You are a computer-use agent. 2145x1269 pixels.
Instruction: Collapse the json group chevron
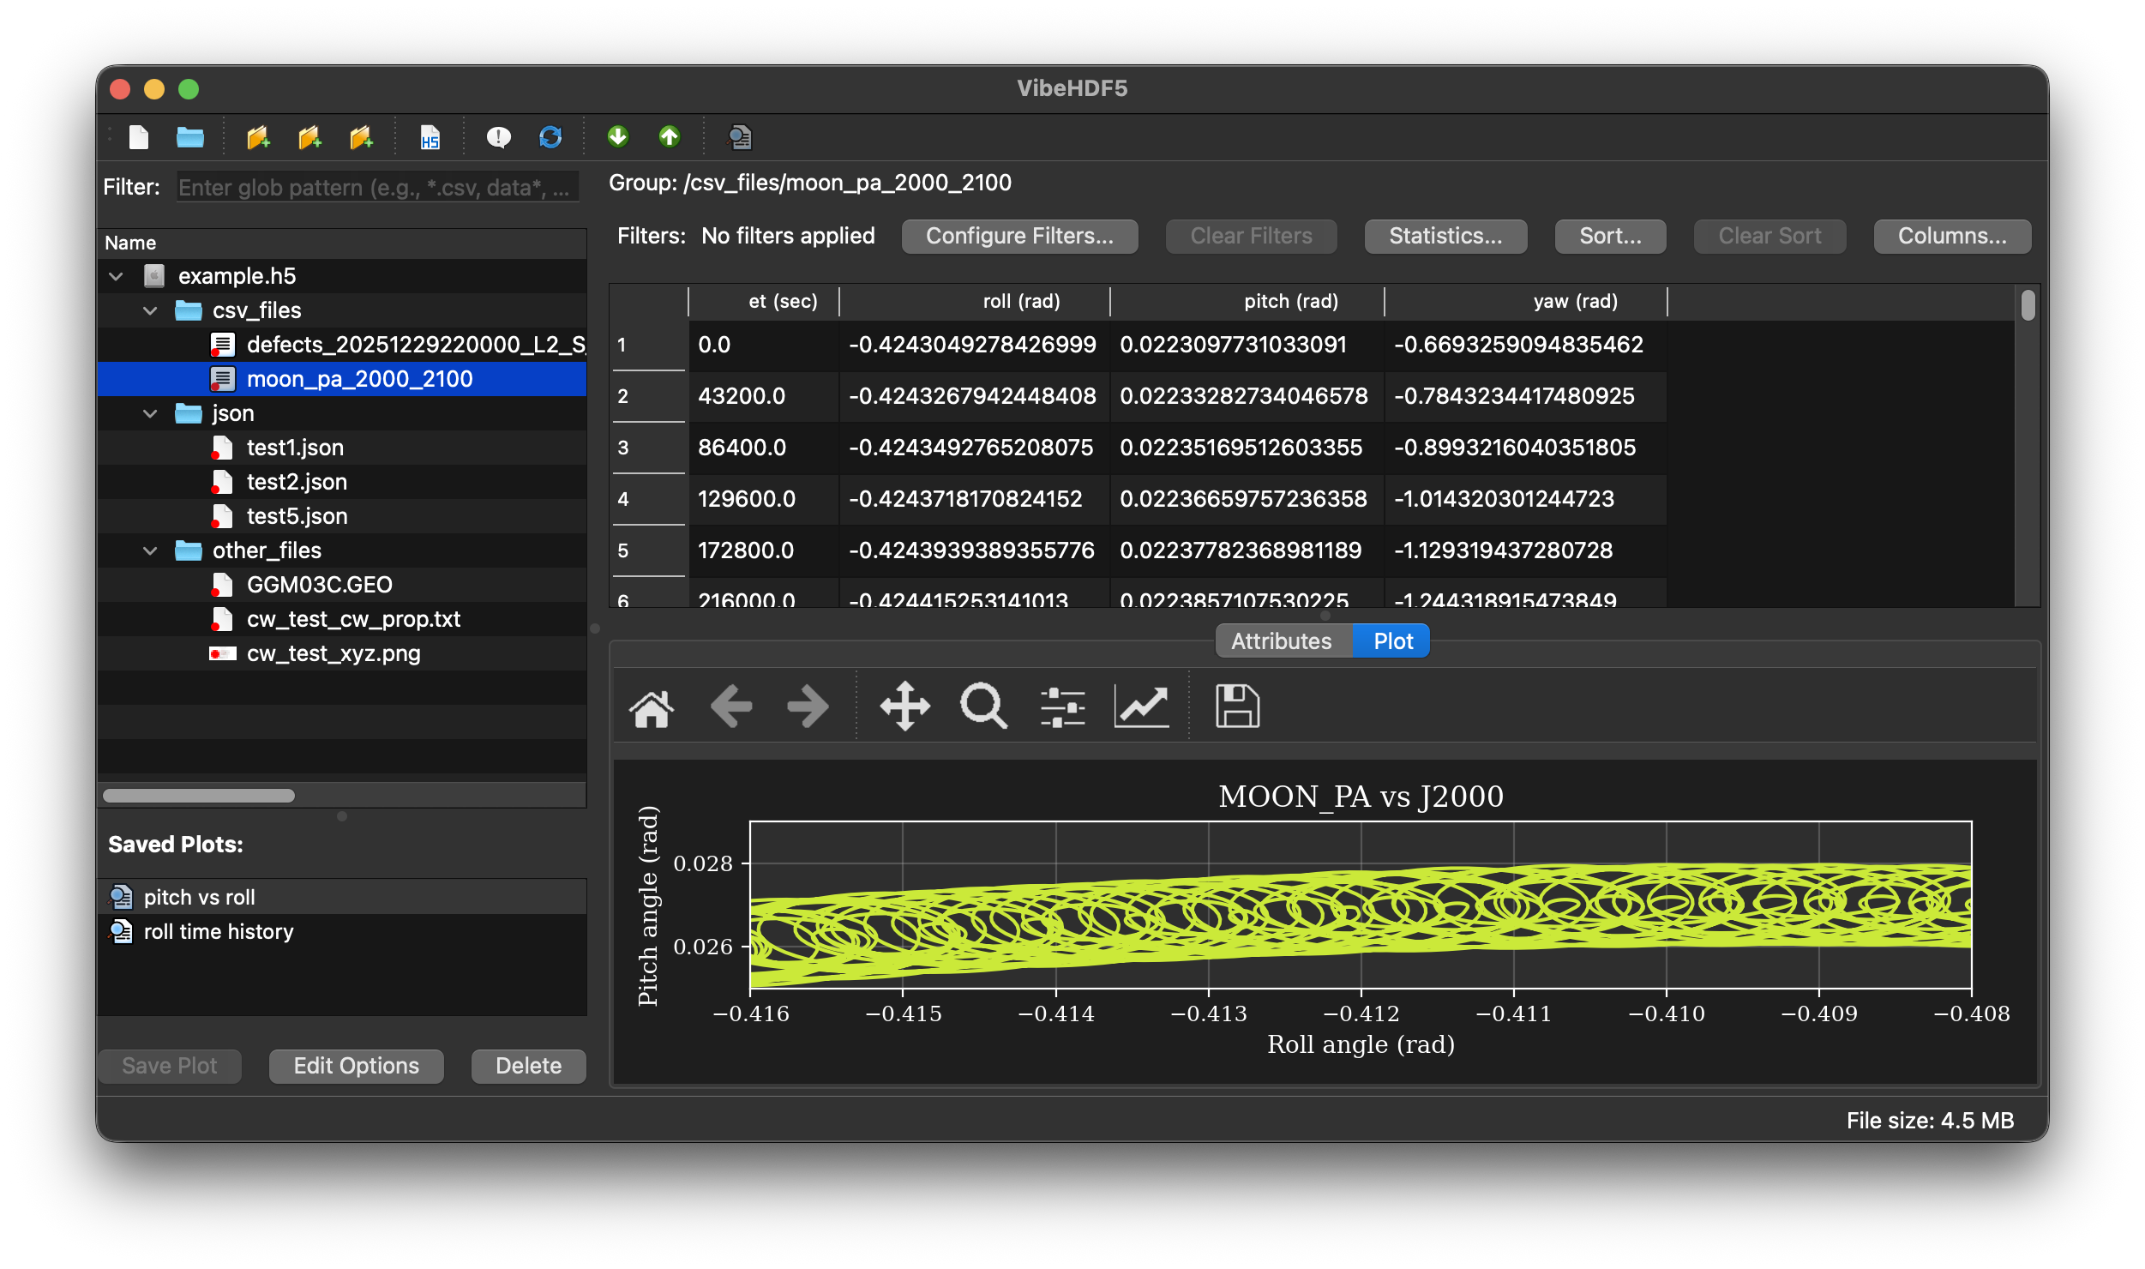pos(151,413)
